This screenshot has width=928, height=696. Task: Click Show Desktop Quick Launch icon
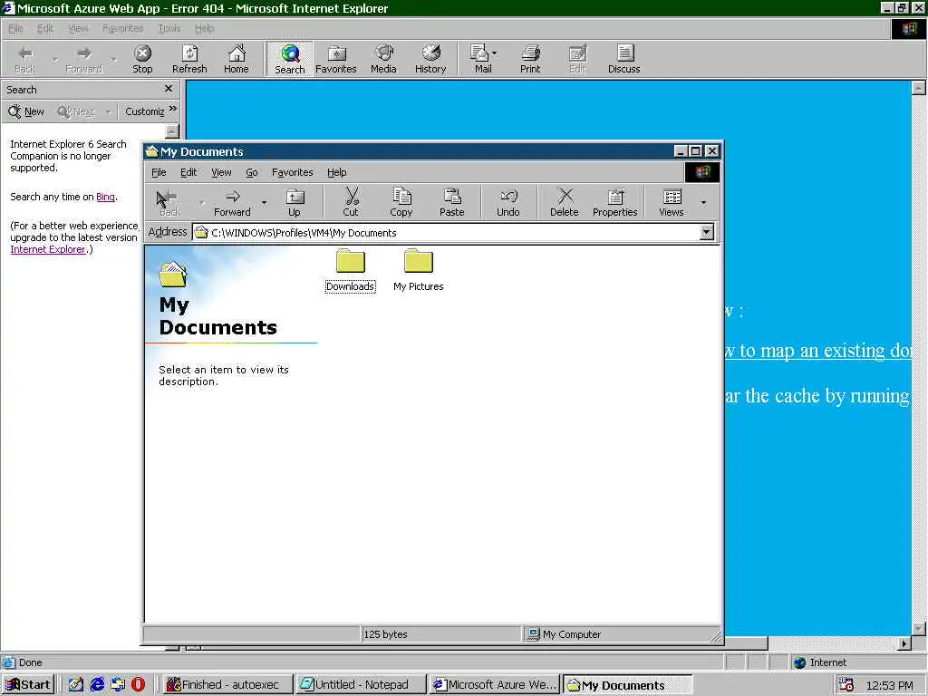tap(76, 685)
